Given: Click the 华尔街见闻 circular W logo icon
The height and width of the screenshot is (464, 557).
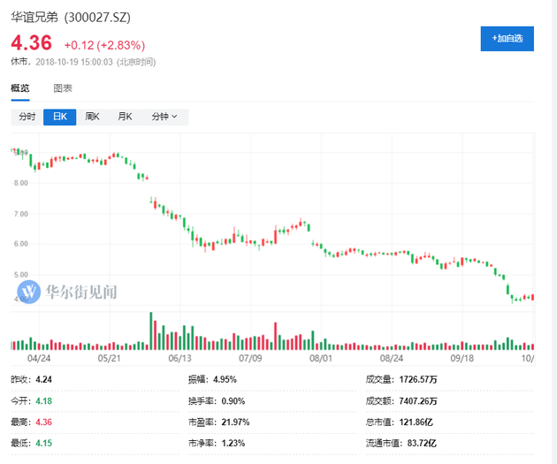Looking at the screenshot, I should click(x=30, y=291).
